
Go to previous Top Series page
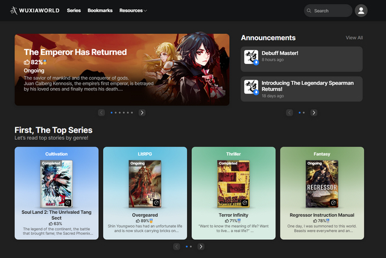(x=177, y=247)
